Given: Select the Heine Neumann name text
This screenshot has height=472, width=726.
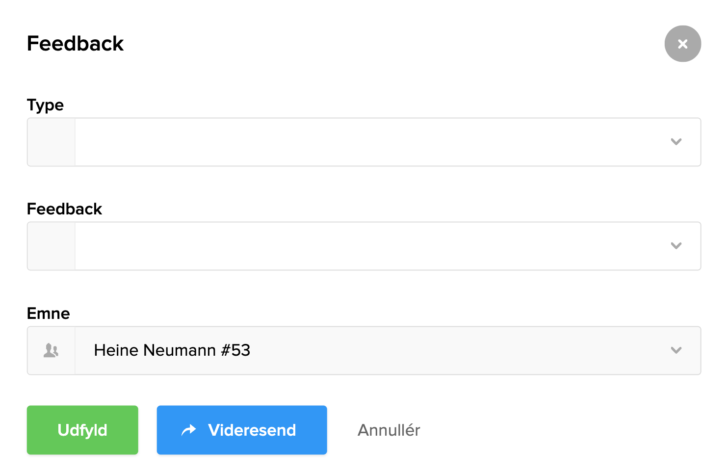Looking at the screenshot, I should coord(155,350).
